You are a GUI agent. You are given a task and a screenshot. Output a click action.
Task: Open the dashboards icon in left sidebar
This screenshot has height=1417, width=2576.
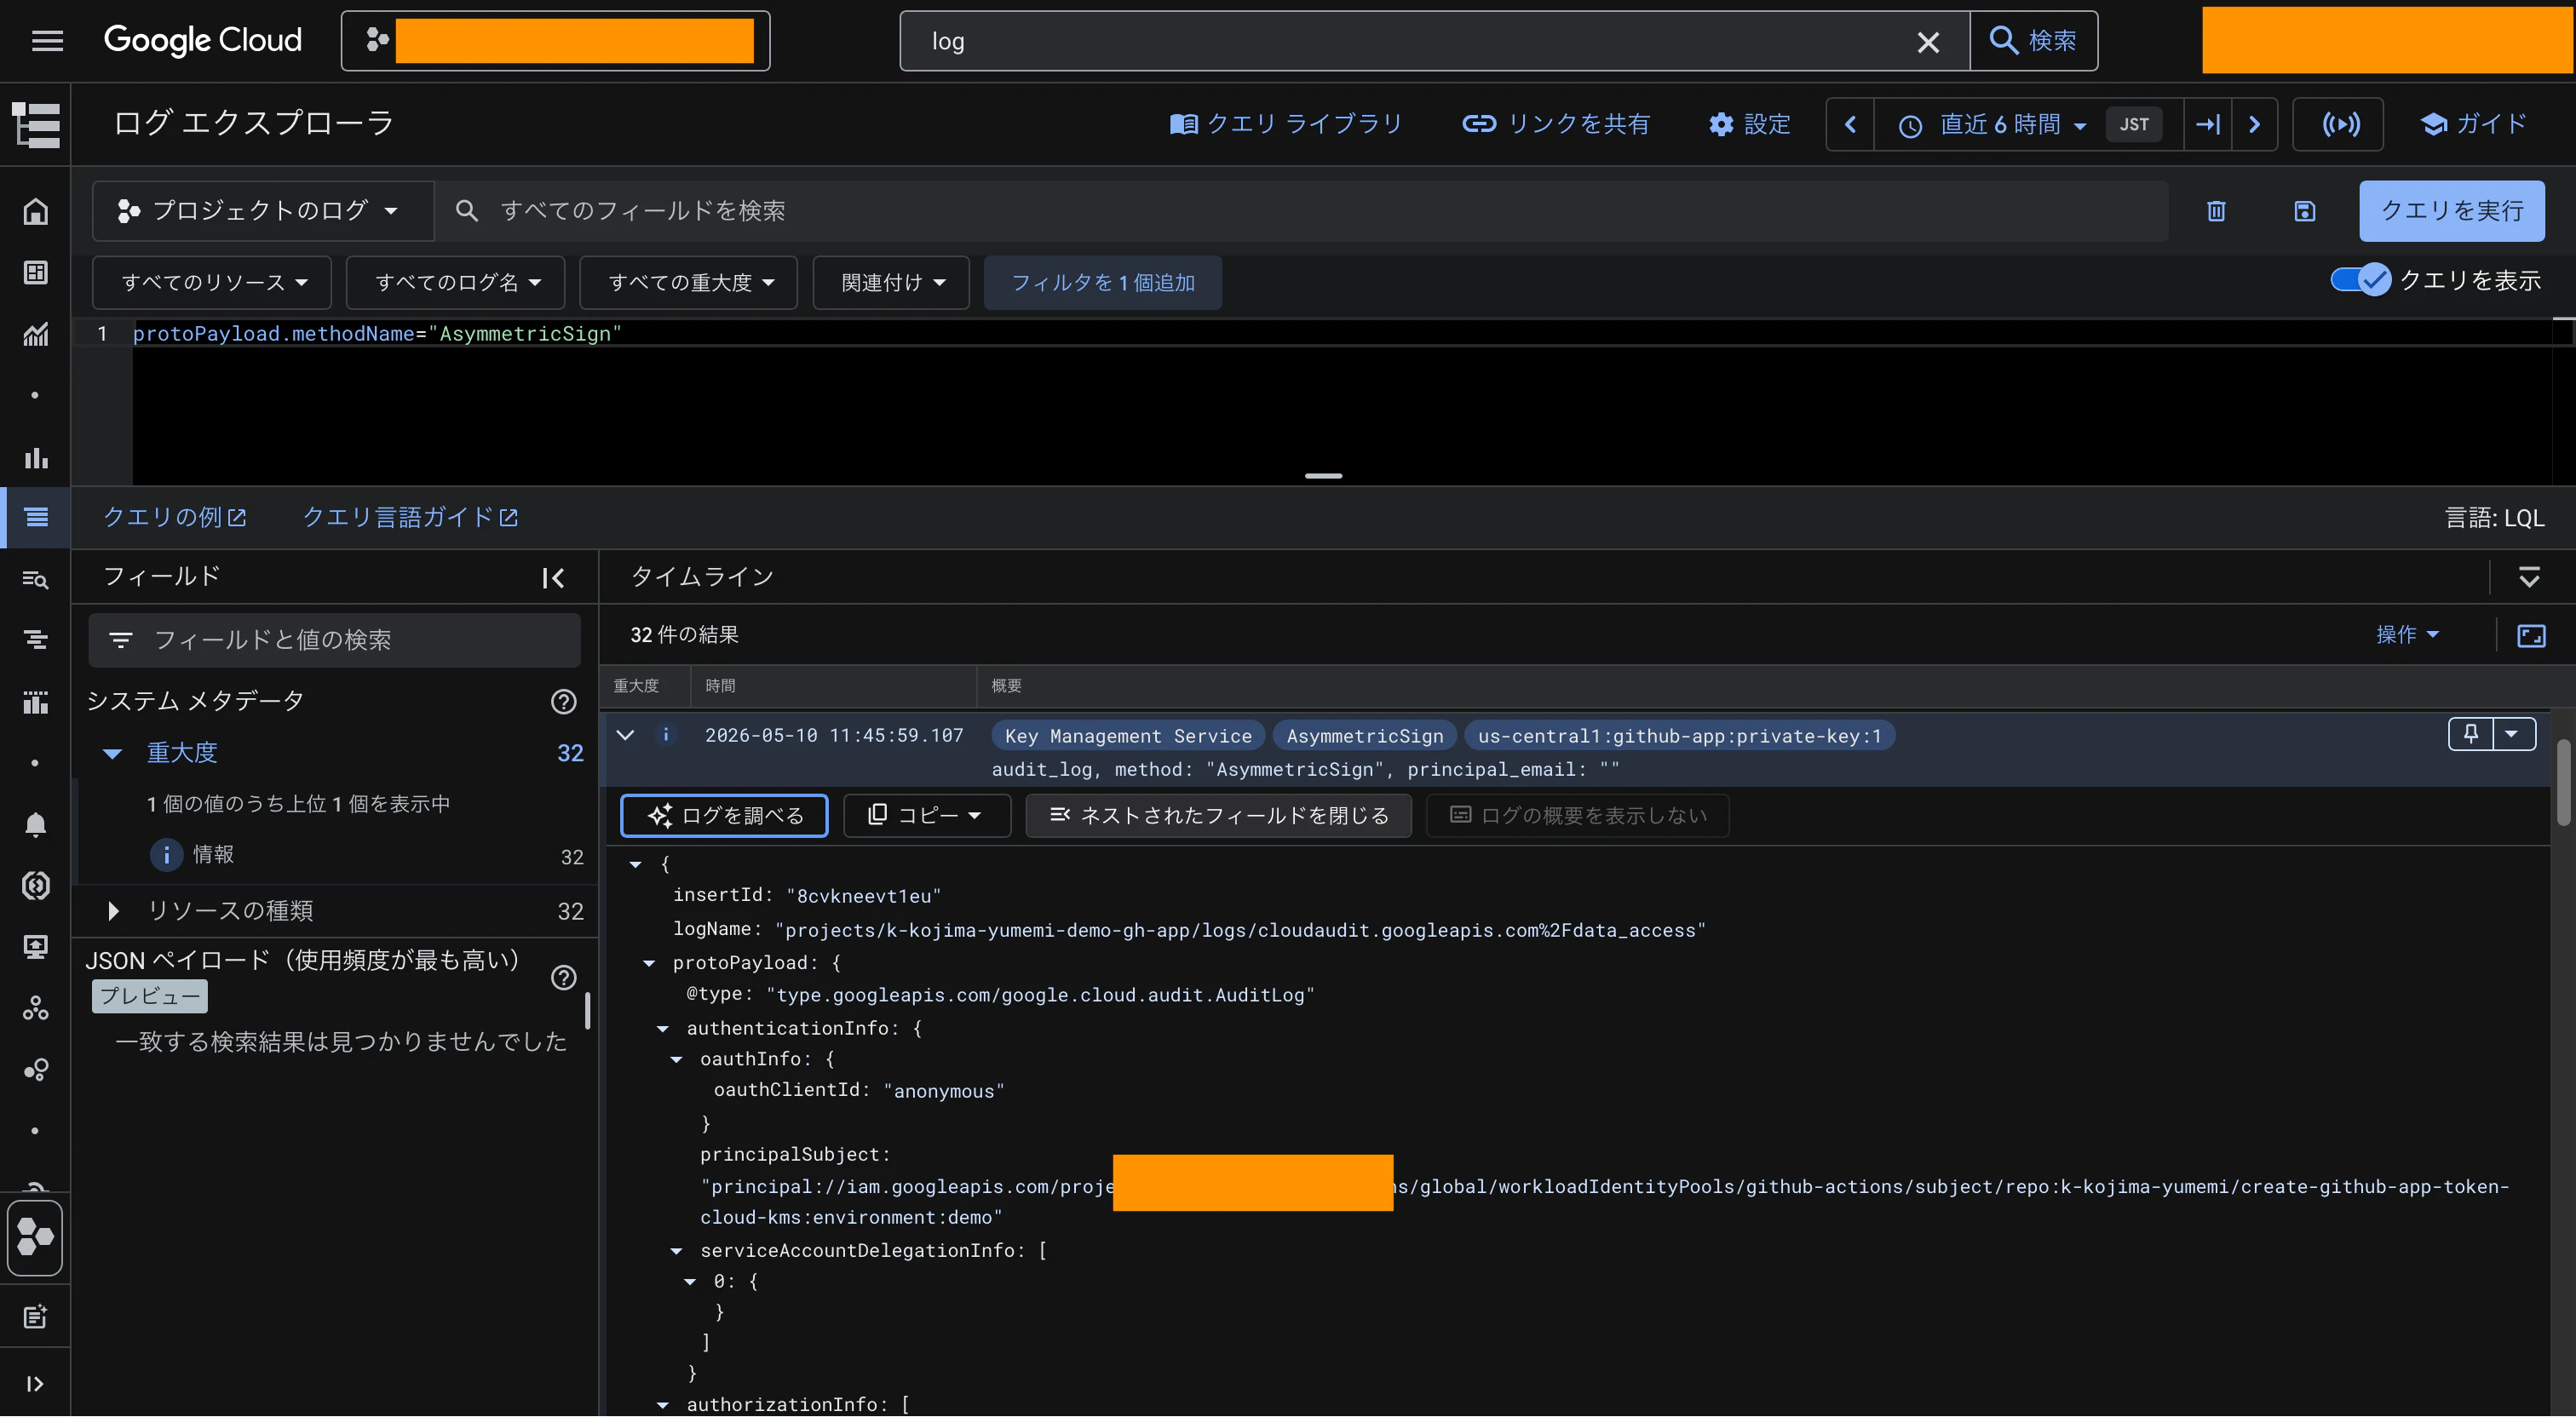pos(36,273)
